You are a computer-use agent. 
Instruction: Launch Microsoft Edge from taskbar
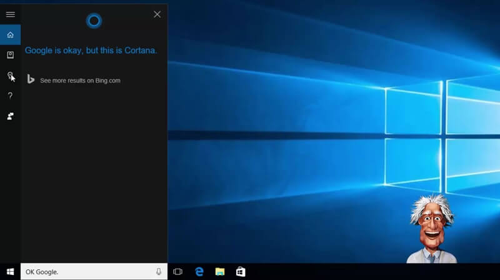pyautogui.click(x=199, y=272)
